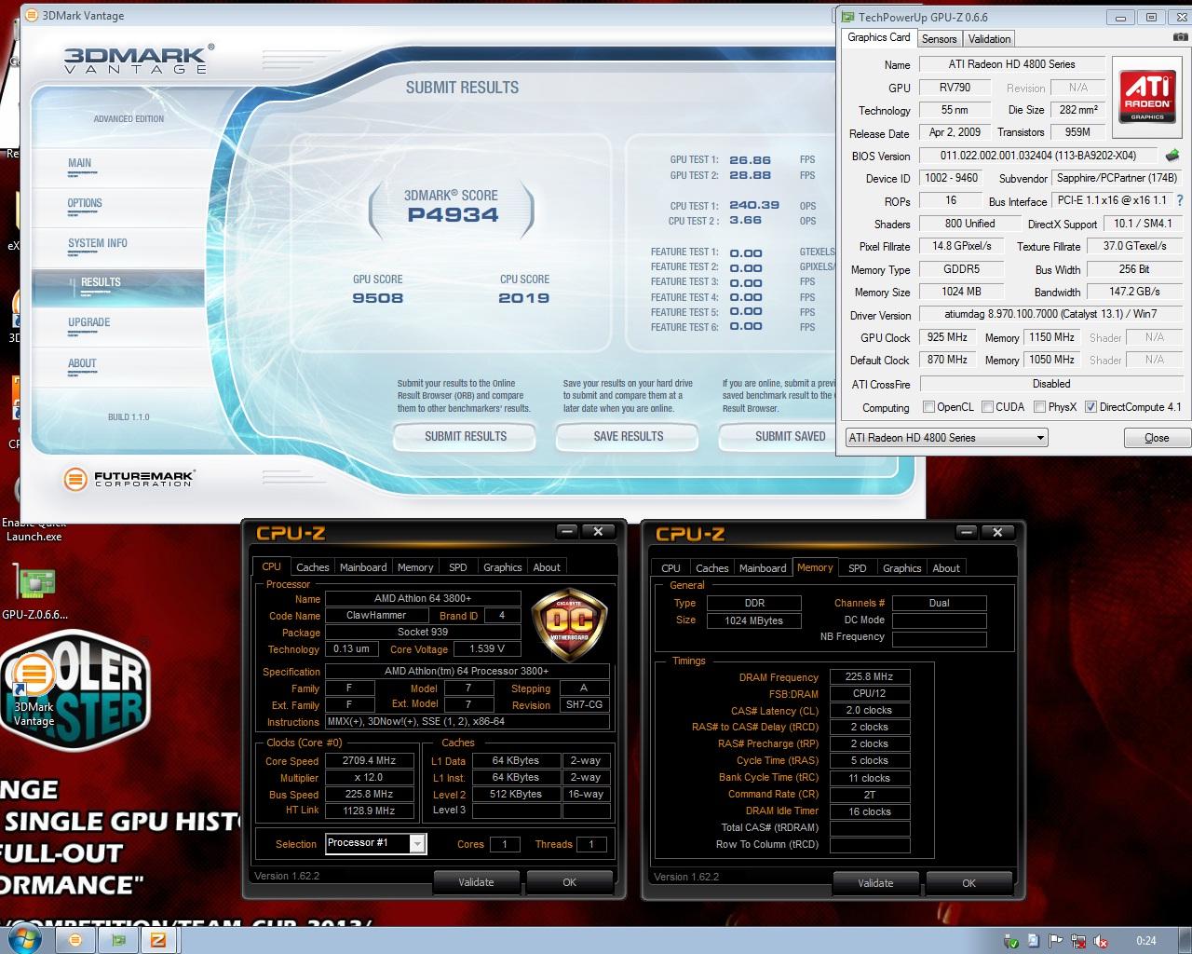The image size is (1192, 954).
Task: Click Validate in the left CPU-Z window
Action: (x=476, y=882)
